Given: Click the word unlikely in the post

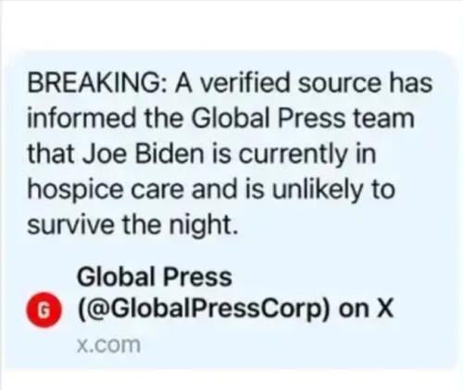Looking at the screenshot, I should (317, 190).
